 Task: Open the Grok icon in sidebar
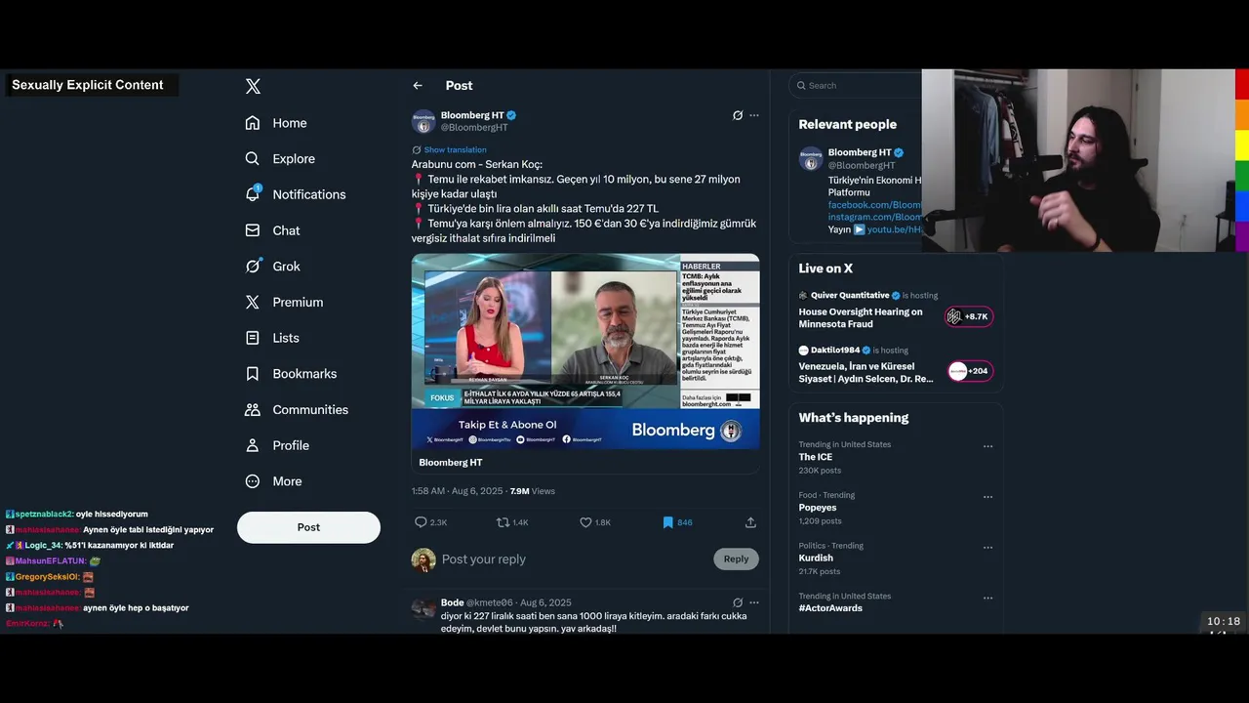coord(253,266)
